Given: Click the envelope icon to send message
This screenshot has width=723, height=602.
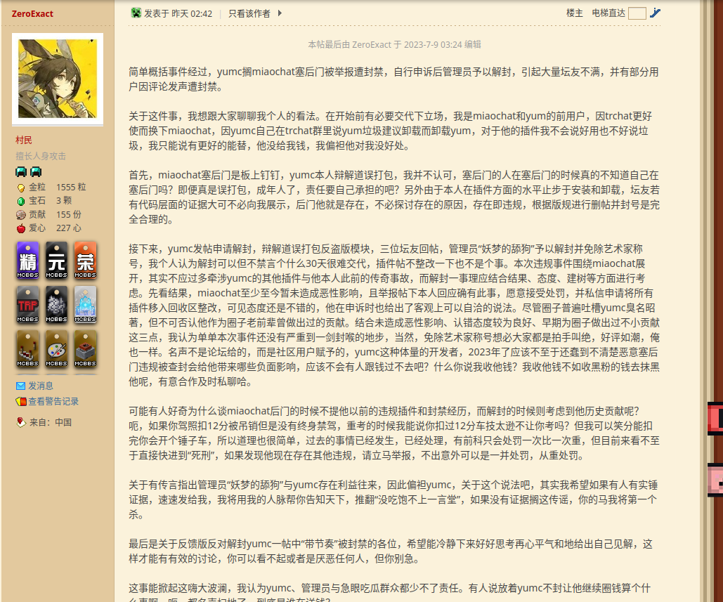Looking at the screenshot, I should click(20, 386).
